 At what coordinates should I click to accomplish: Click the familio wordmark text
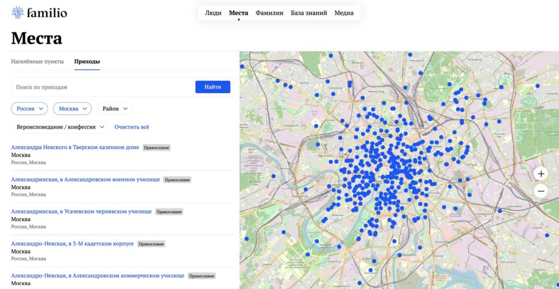point(47,13)
